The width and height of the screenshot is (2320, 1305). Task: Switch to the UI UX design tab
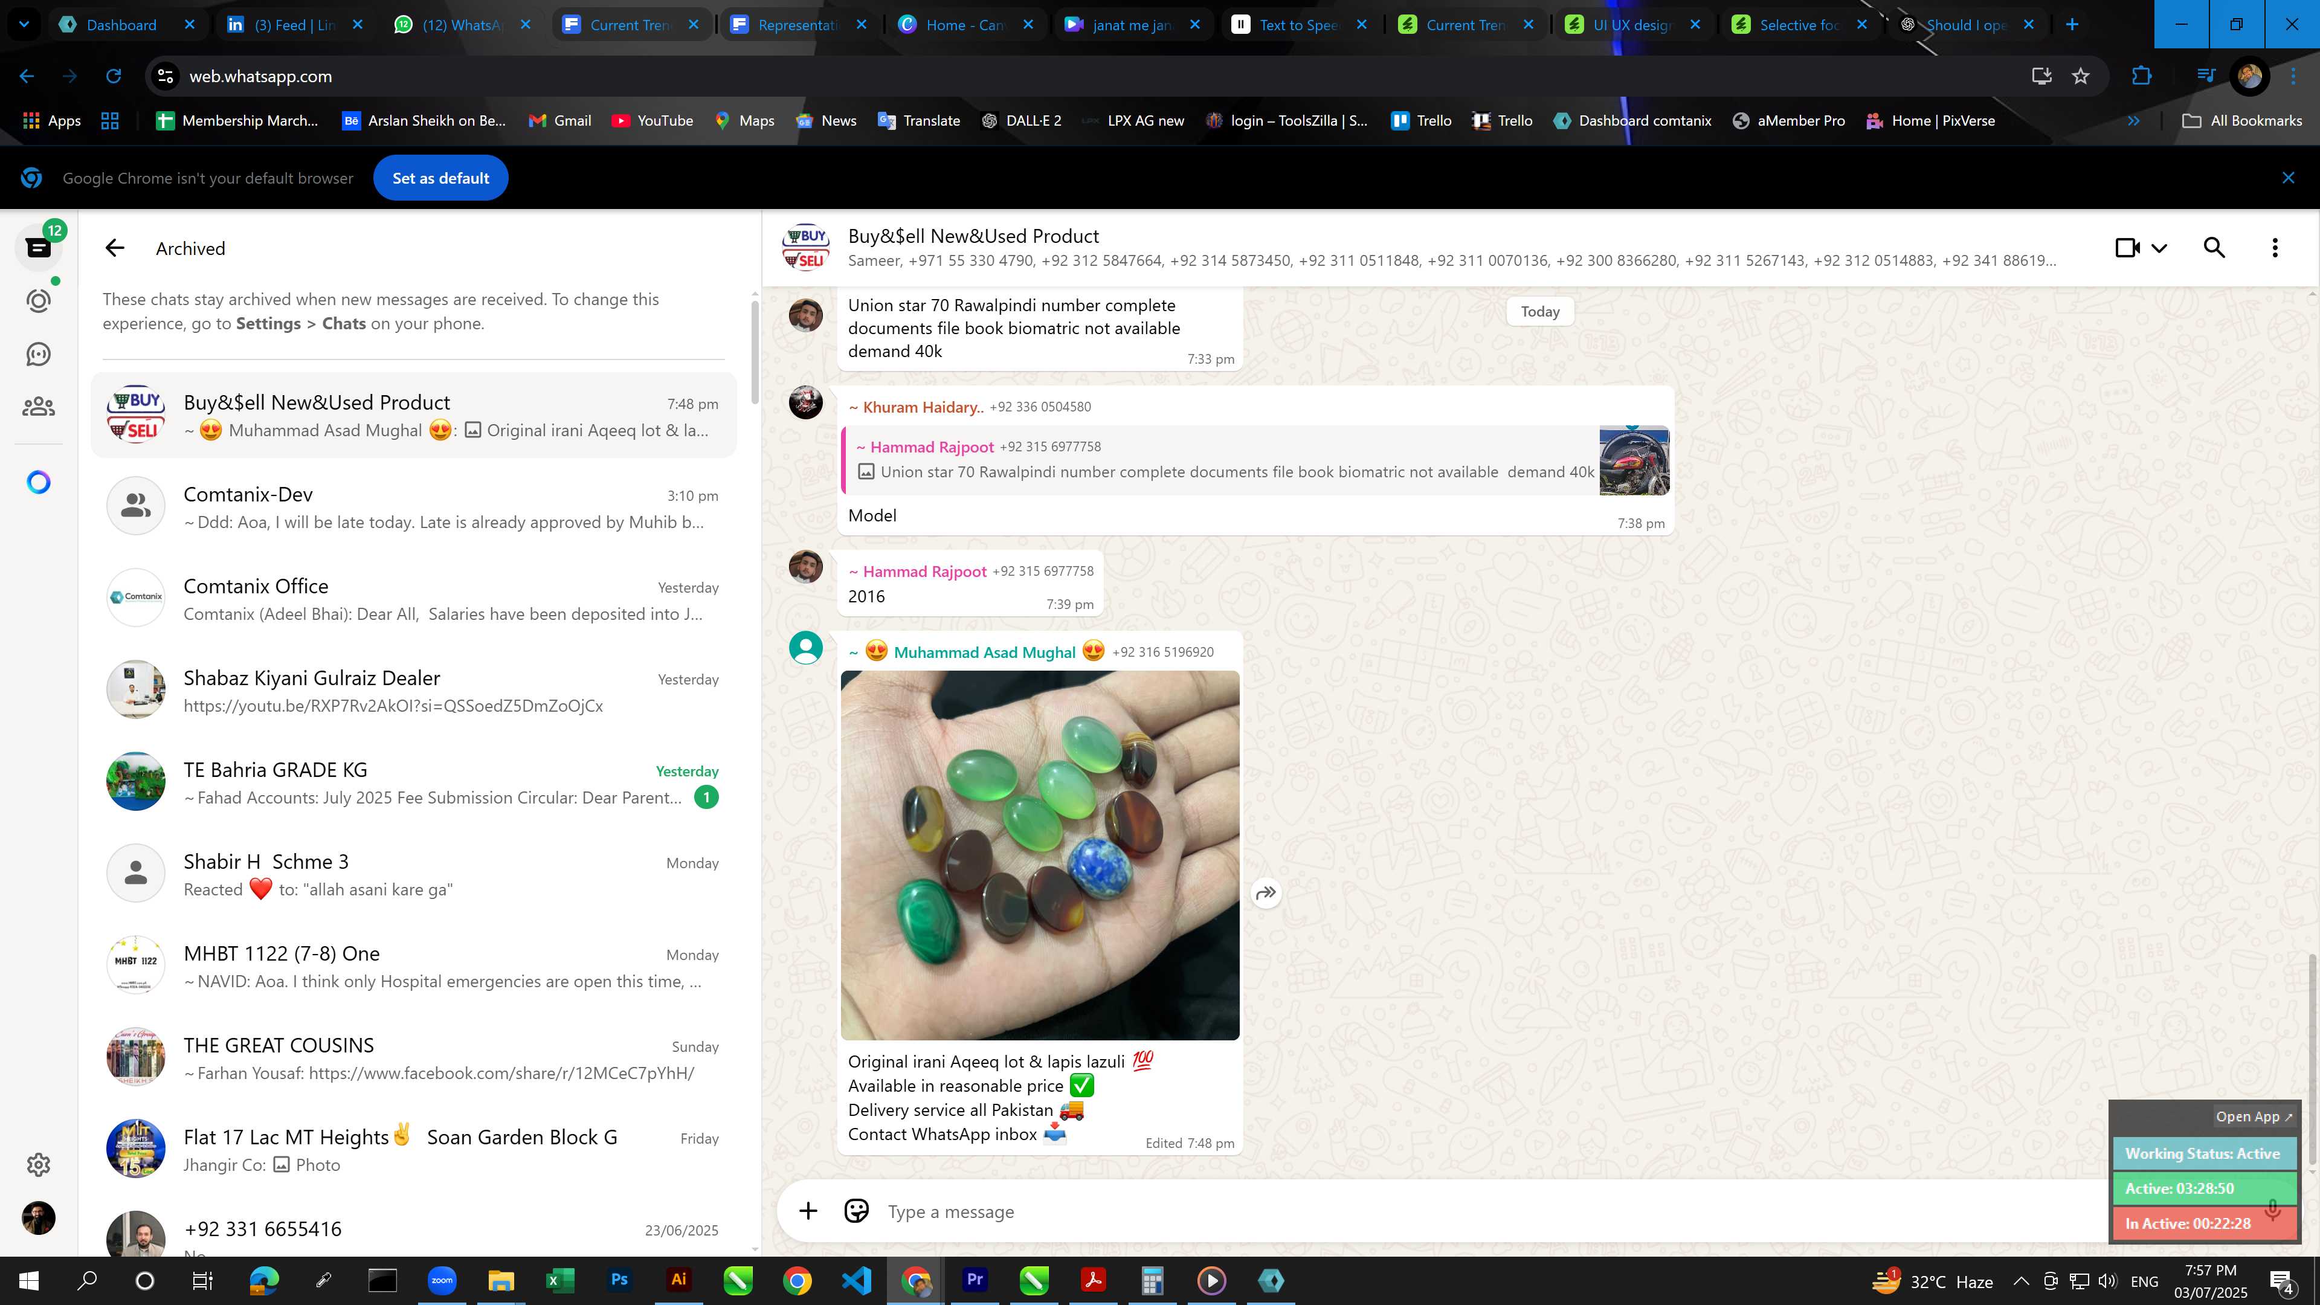[1632, 25]
